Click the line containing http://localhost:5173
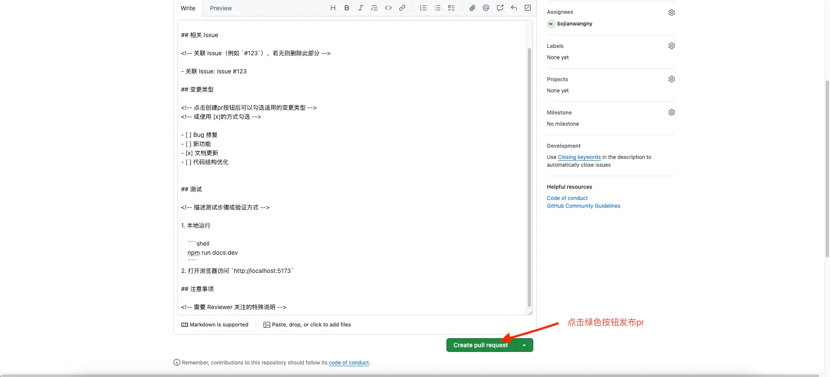Viewport: 830px width, 377px height. click(x=237, y=271)
